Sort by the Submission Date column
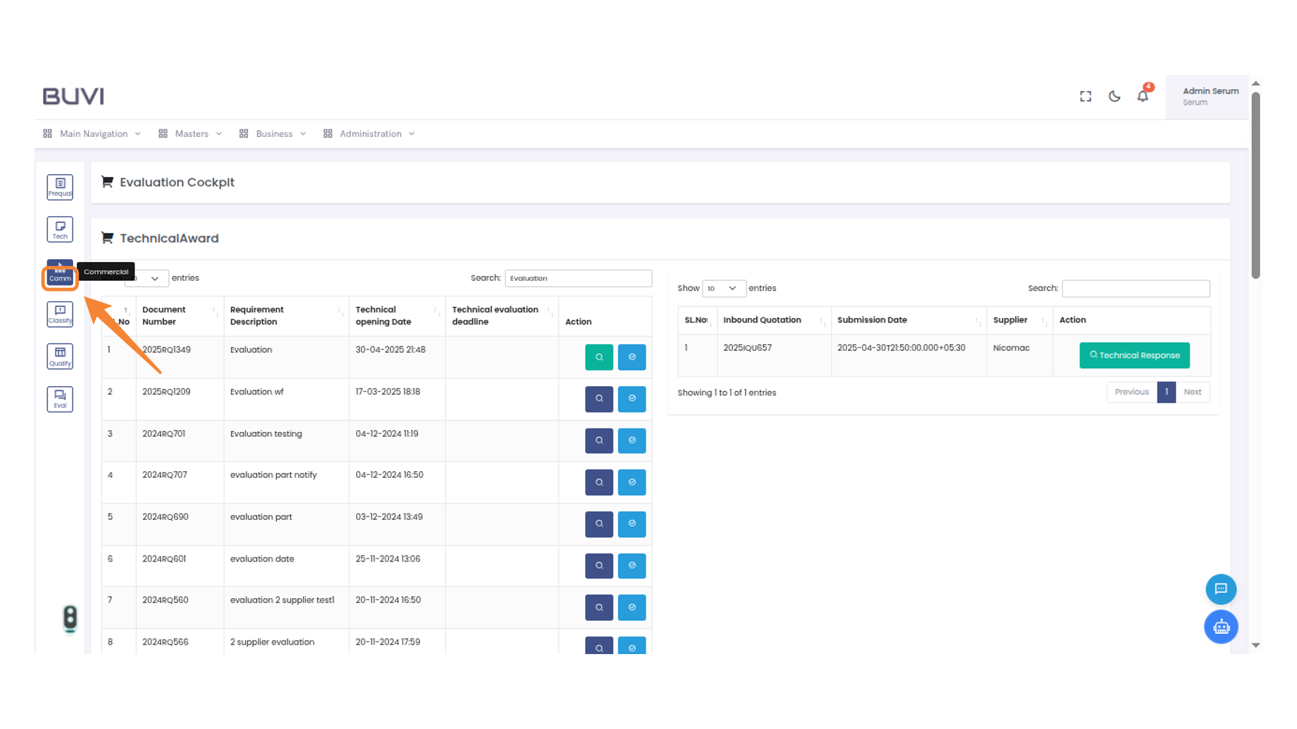Viewport: 1297px width, 729px height. [x=908, y=320]
